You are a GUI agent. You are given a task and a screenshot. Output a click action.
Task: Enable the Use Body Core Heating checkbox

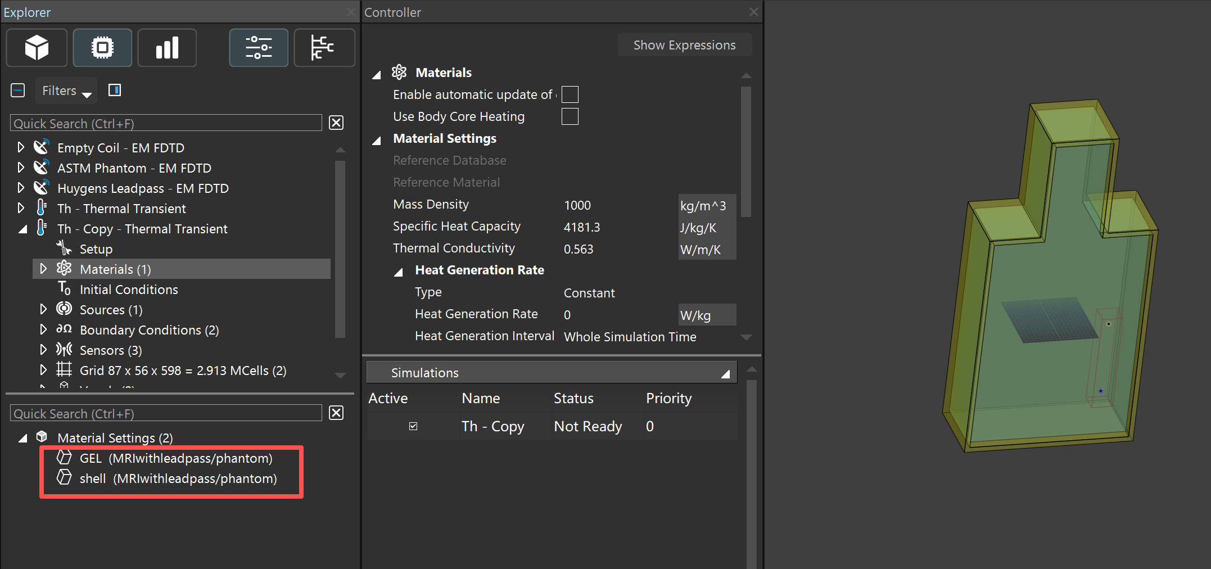click(x=570, y=117)
